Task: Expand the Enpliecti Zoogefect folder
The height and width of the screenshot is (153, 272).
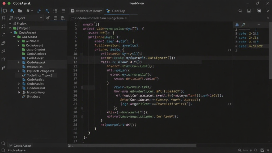Action: (x=19, y=71)
